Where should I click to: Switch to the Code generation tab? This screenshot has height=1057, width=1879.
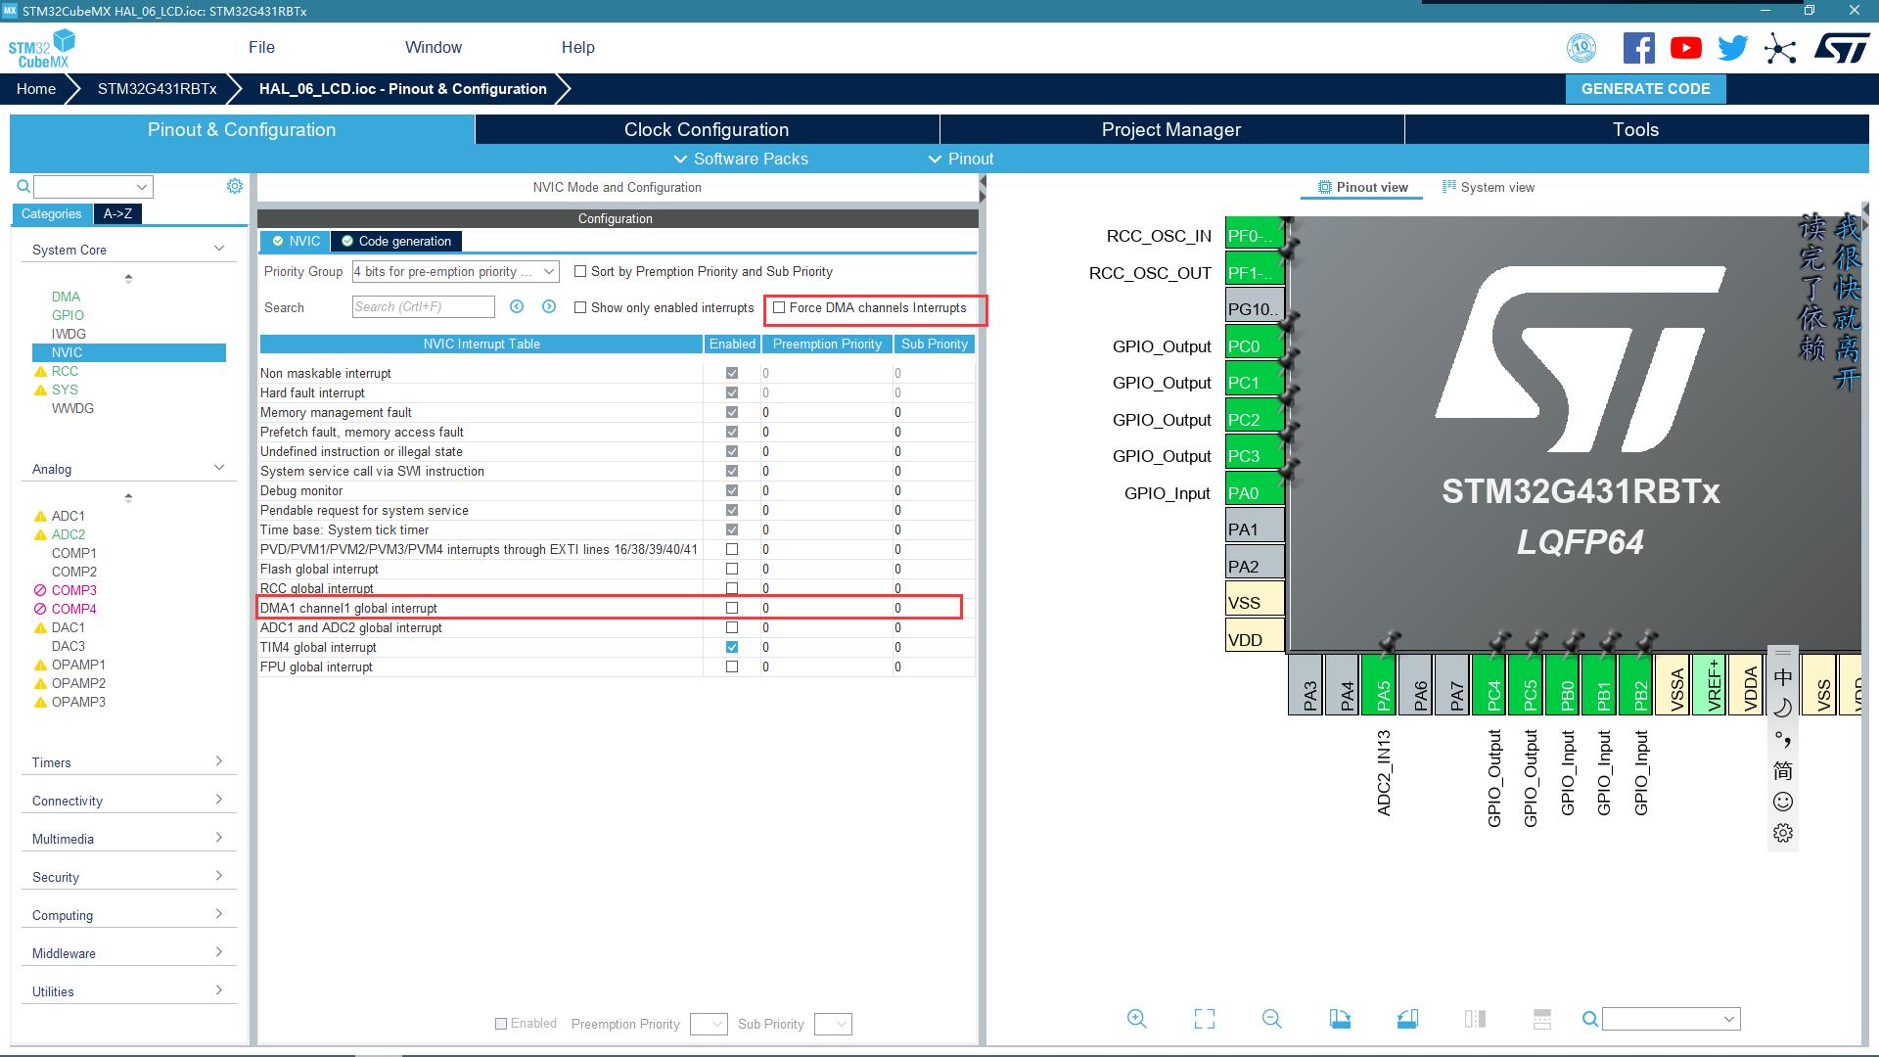click(396, 241)
